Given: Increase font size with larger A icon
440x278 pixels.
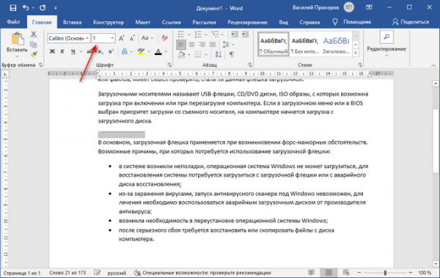Looking at the screenshot, I should 122,38.
